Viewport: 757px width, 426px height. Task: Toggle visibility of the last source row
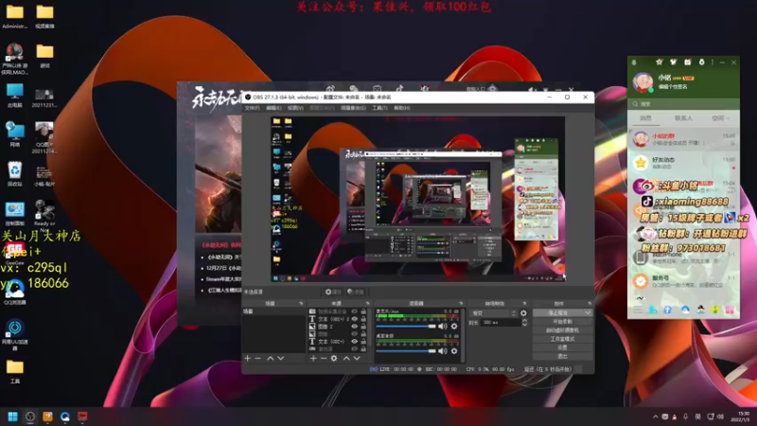pos(354,348)
